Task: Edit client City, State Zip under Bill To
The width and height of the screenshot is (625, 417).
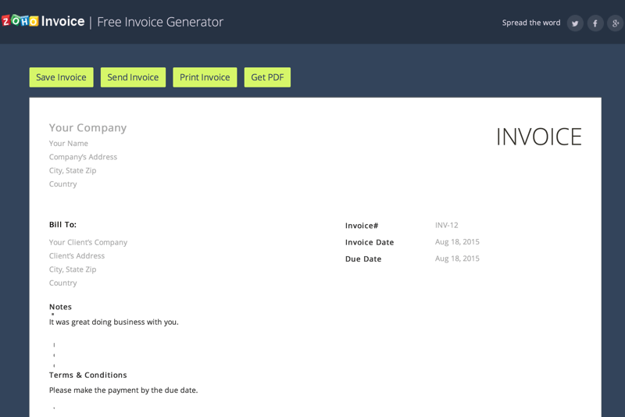Action: coord(73,269)
